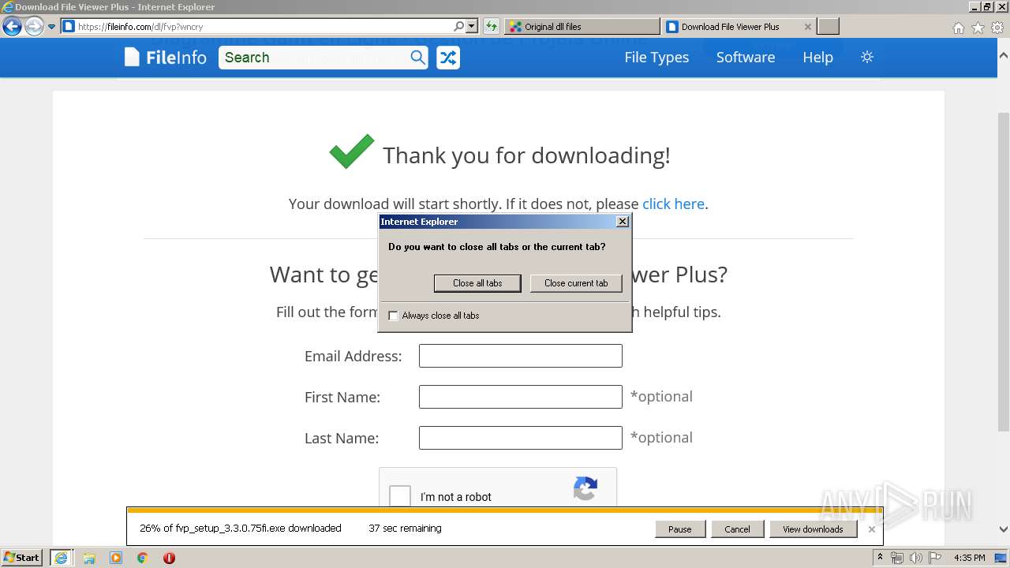Screen dimensions: 1010x568
Task: Toggle the light/dark theme sun icon
Action: point(867,57)
